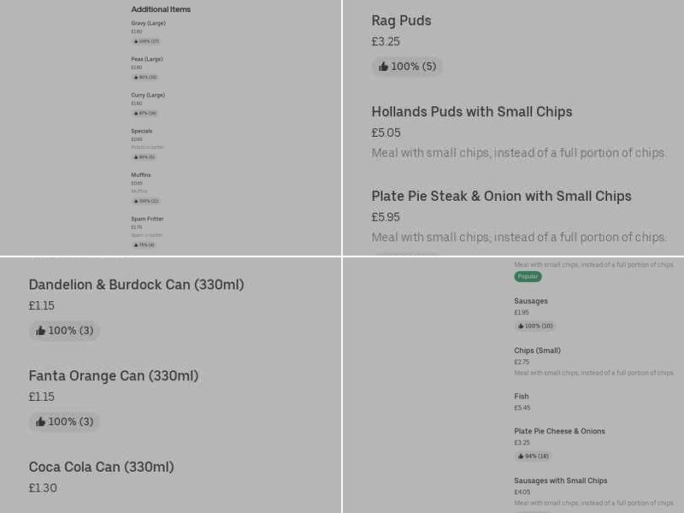Screen dimensions: 684x513
Task: Click the thumbs-up icon under Fanta Orange Can
Action: tap(63, 421)
